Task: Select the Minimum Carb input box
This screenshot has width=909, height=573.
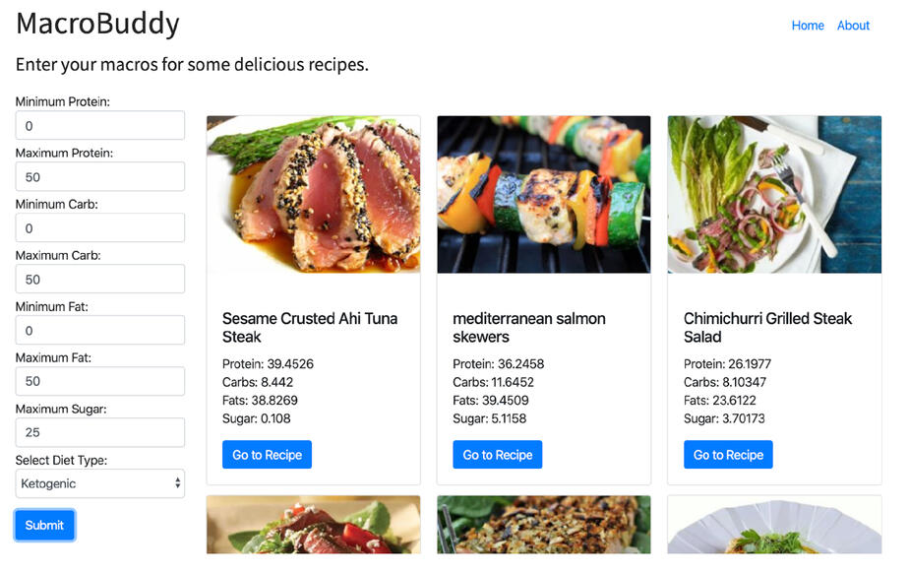Action: (99, 228)
